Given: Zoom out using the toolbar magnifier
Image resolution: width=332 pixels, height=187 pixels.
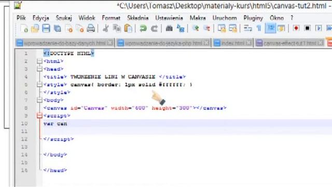Looking at the screenshot, I should click(206, 28).
